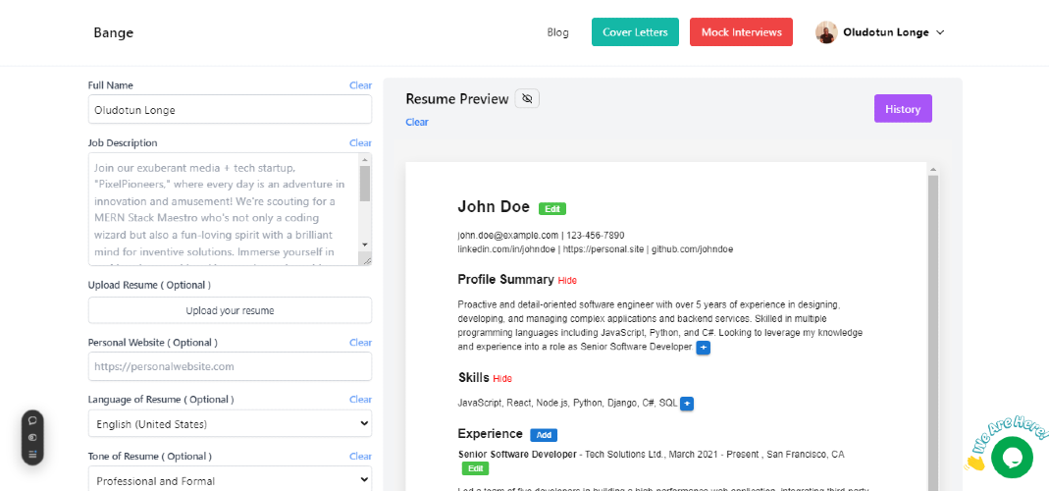Image resolution: width=1049 pixels, height=491 pixels.
Task: Expand the Oludotun Longe account menu chevron
Action: pos(940,32)
